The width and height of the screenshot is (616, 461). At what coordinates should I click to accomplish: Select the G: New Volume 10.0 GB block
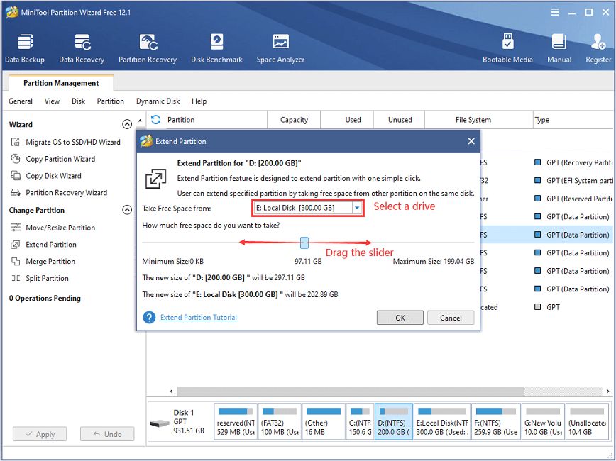(x=543, y=421)
